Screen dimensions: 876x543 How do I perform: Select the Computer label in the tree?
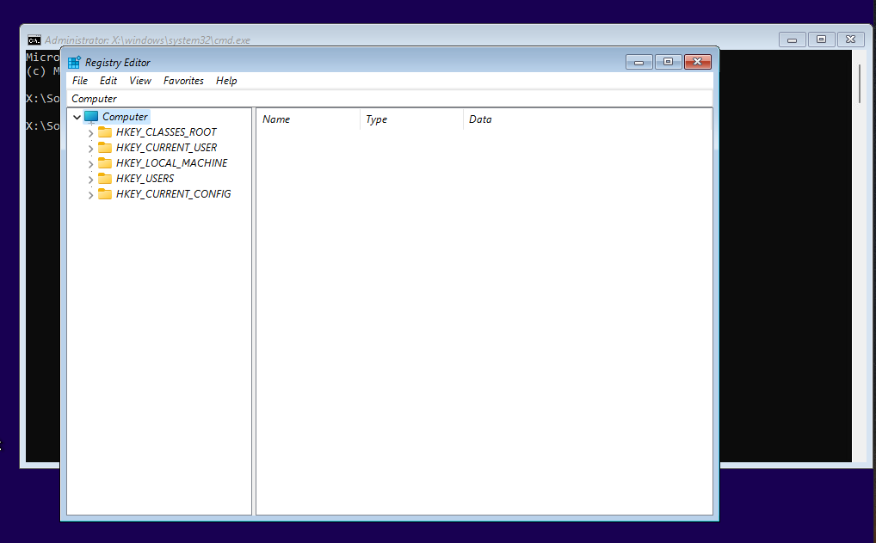(x=125, y=117)
